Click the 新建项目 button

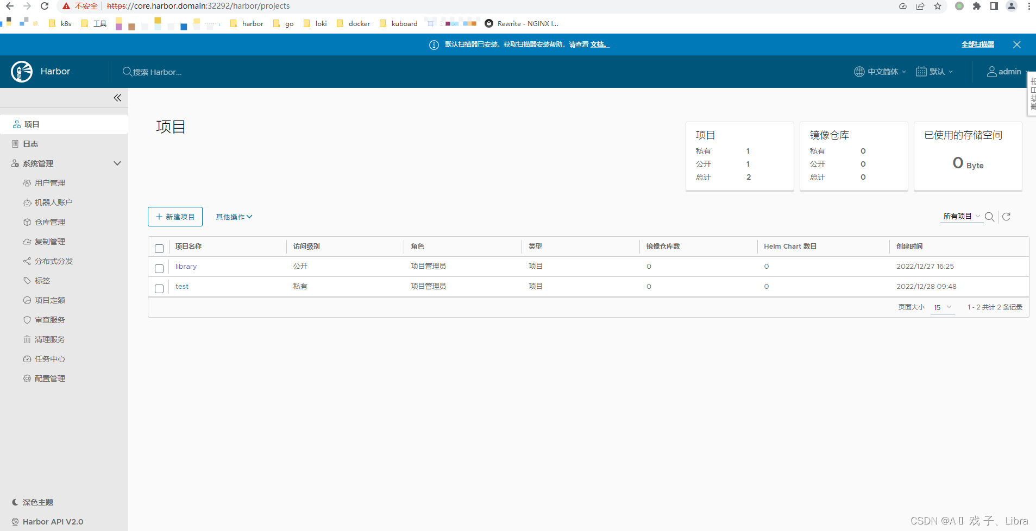click(175, 217)
